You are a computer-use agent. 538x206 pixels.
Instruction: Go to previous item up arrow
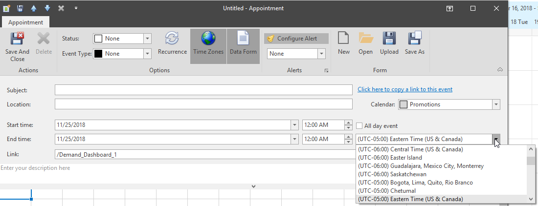click(33, 8)
